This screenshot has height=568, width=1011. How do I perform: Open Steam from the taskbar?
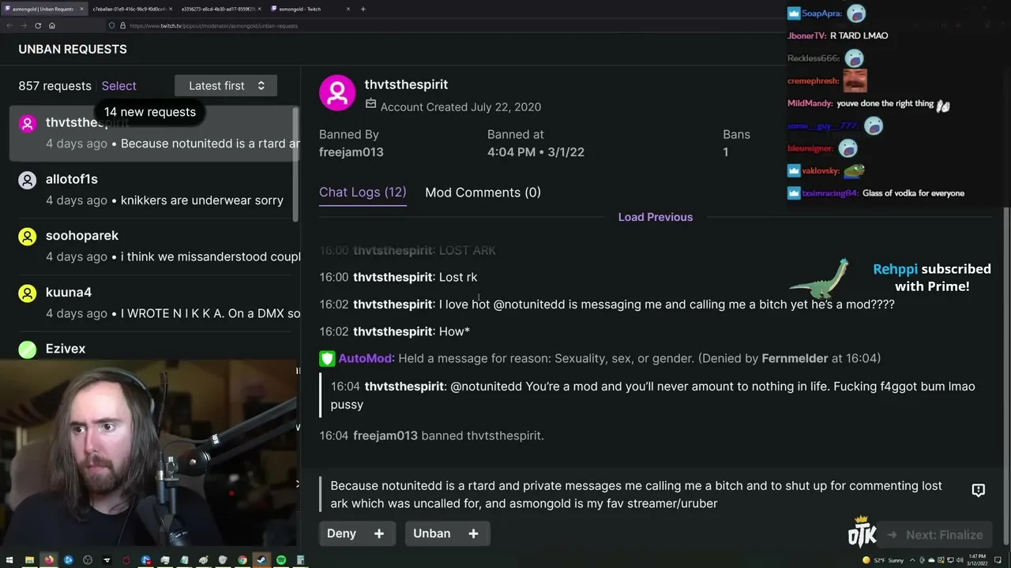pyautogui.click(x=261, y=560)
